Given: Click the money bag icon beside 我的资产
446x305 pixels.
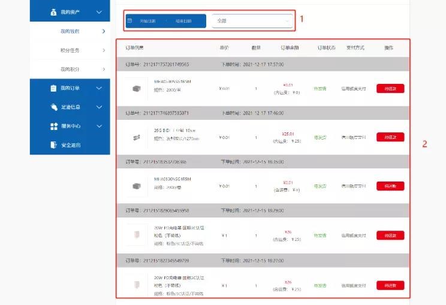Looking at the screenshot, I should pyautogui.click(x=53, y=12).
